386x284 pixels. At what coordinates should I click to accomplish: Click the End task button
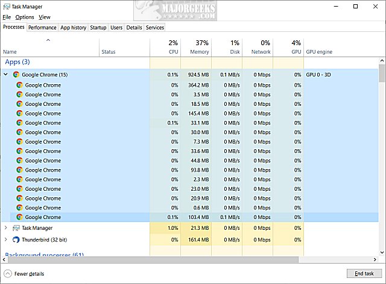[364, 273]
